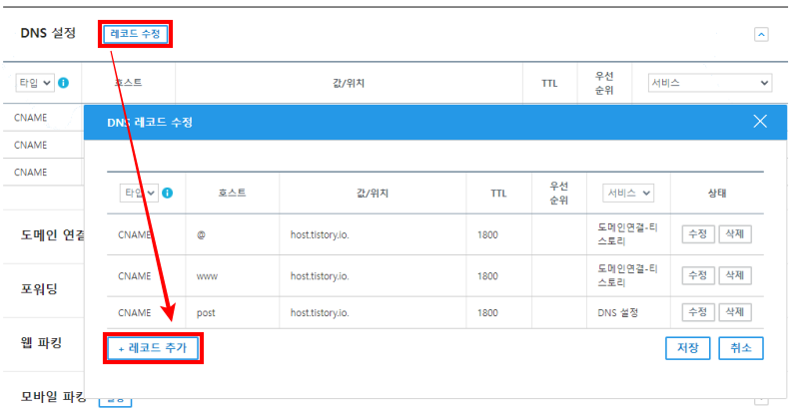
Task: Open the 타입 dropdown inside the dialog
Action: click(139, 194)
